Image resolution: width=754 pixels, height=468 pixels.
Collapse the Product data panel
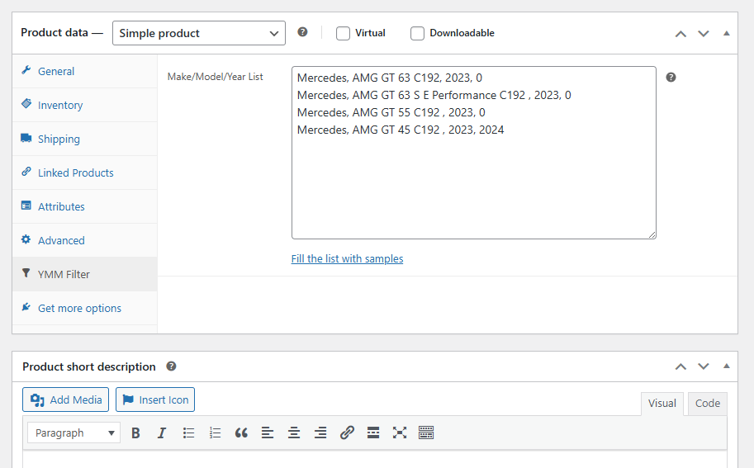coord(726,33)
